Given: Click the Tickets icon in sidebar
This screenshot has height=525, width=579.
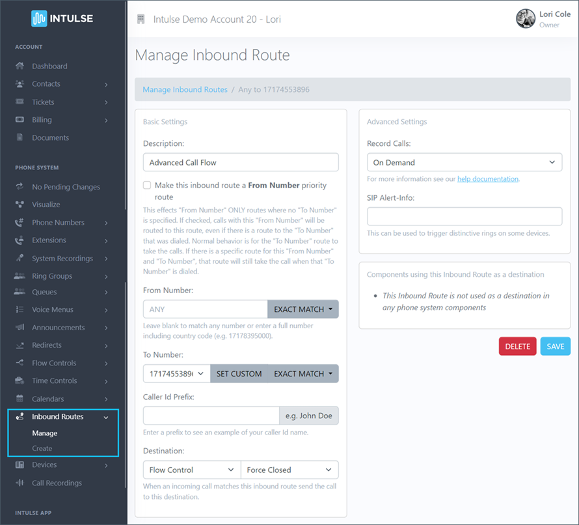Looking at the screenshot, I should [x=20, y=102].
